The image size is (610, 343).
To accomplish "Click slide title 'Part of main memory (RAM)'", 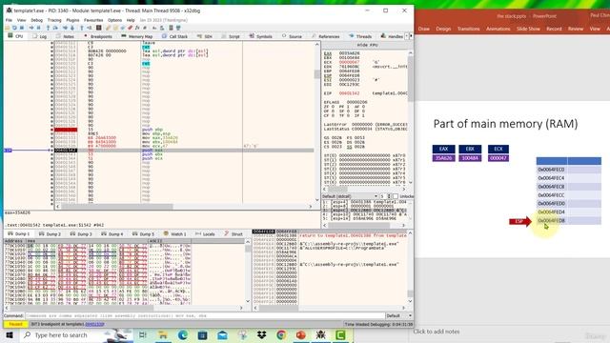I will (505, 124).
